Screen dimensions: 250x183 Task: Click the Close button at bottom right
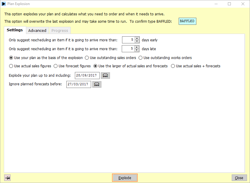pos(239,178)
